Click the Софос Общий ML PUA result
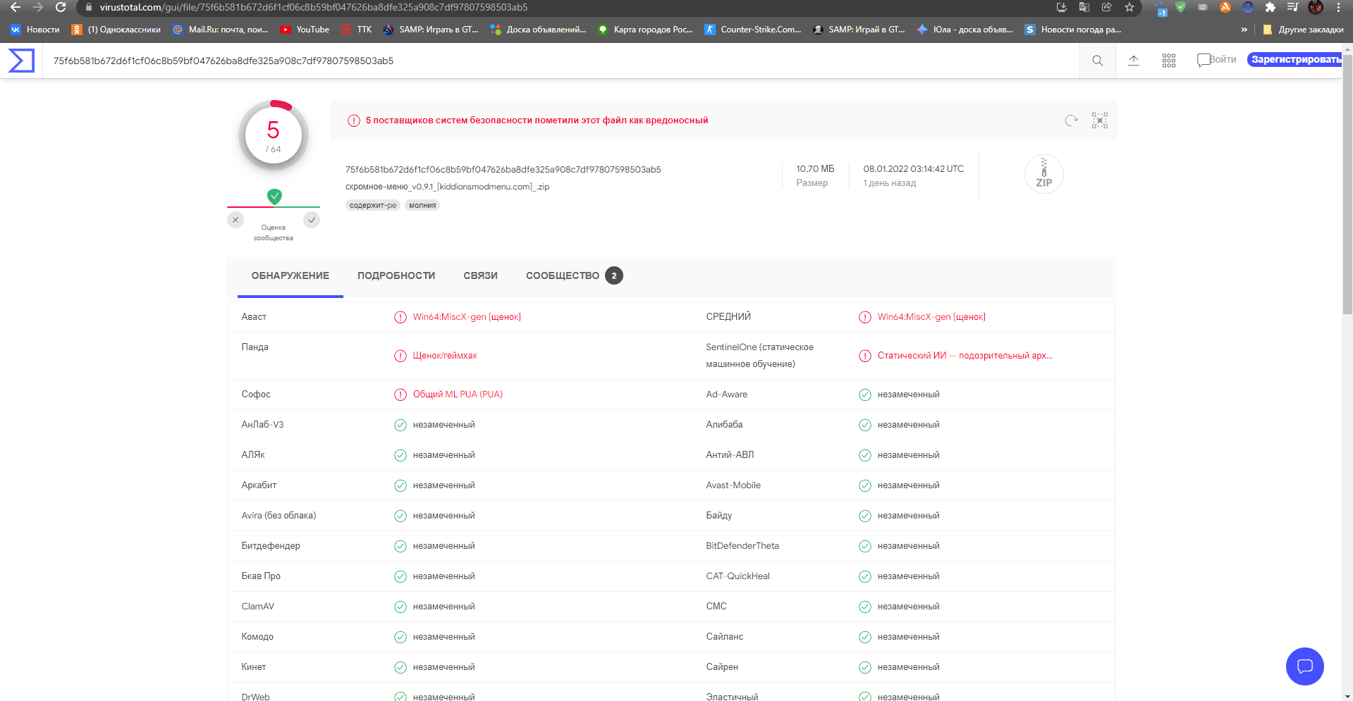The height and width of the screenshot is (701, 1353). click(458, 395)
